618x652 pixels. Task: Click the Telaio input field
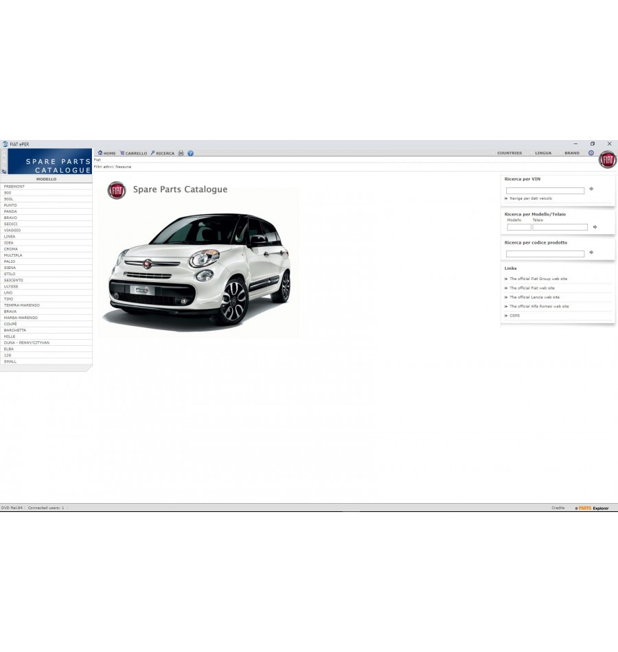pos(560,227)
